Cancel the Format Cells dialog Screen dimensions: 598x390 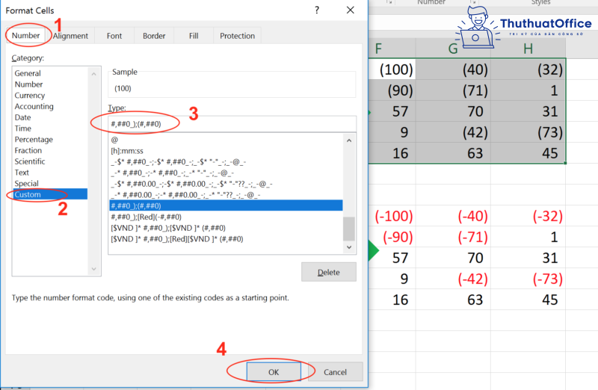pyautogui.click(x=335, y=372)
